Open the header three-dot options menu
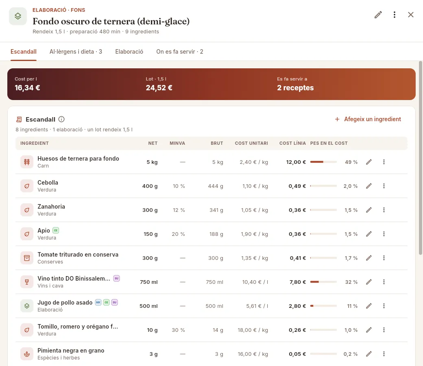The height and width of the screenshot is (366, 423). click(395, 15)
